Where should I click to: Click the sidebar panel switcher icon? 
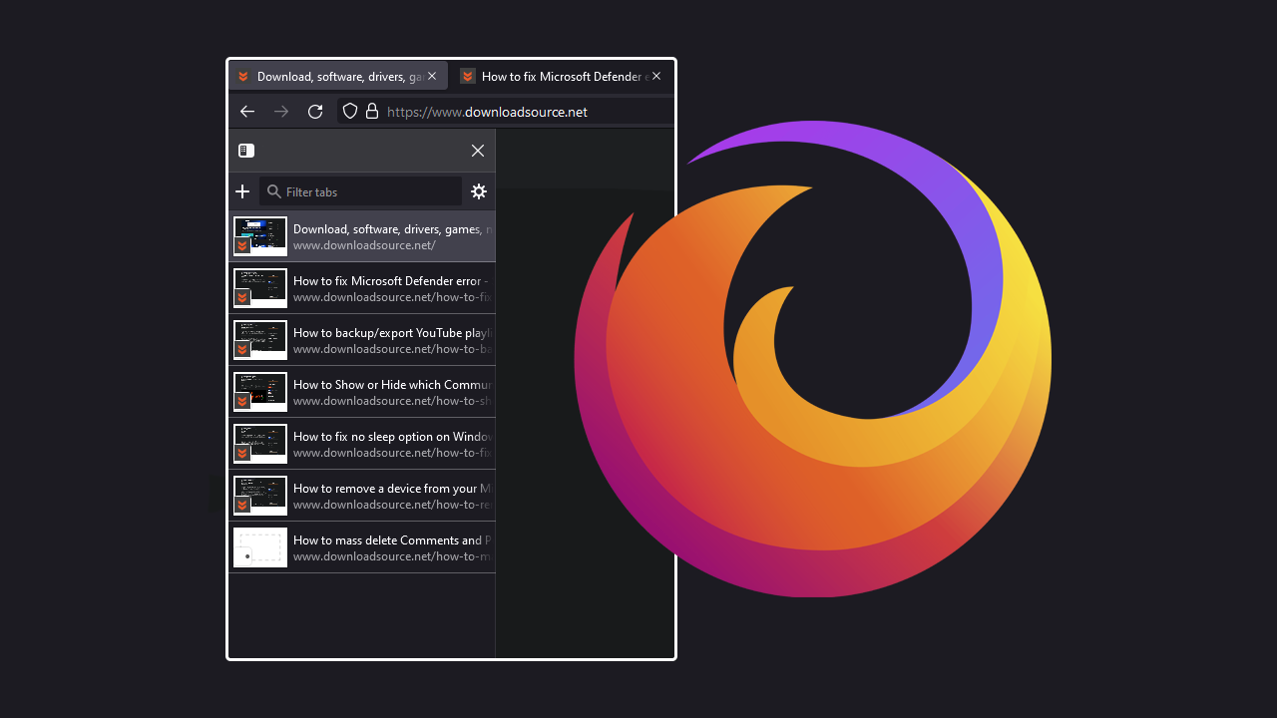[x=246, y=151]
